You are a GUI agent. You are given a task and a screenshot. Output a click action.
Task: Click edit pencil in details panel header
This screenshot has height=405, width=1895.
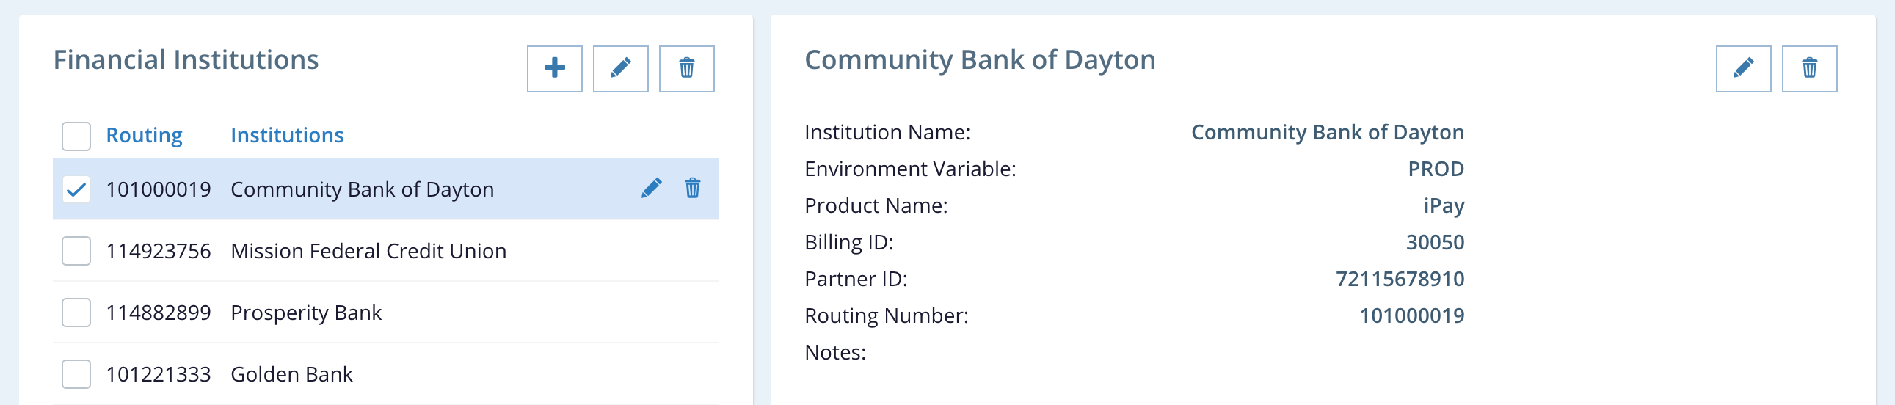click(x=1743, y=68)
